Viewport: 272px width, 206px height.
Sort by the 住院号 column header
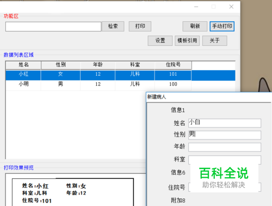tap(173, 65)
